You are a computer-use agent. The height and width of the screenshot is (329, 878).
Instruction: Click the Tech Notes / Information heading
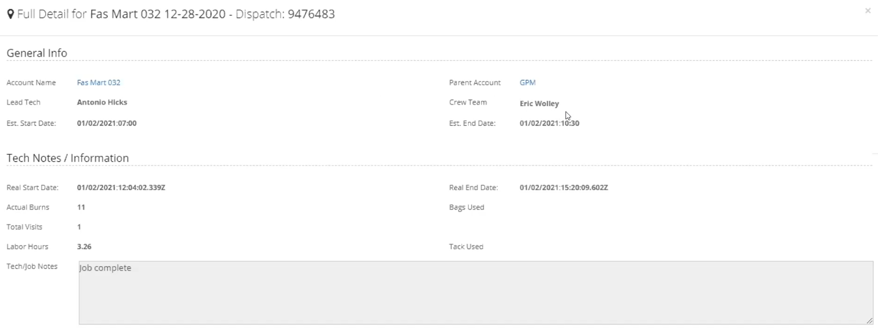click(x=68, y=158)
